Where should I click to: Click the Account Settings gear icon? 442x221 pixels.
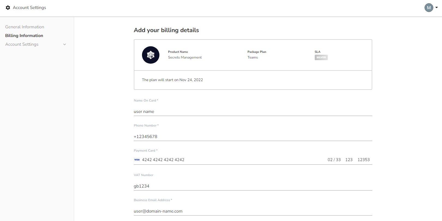(x=8, y=8)
